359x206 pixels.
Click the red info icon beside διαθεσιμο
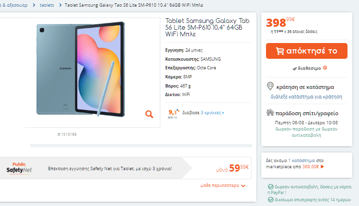[325, 68]
